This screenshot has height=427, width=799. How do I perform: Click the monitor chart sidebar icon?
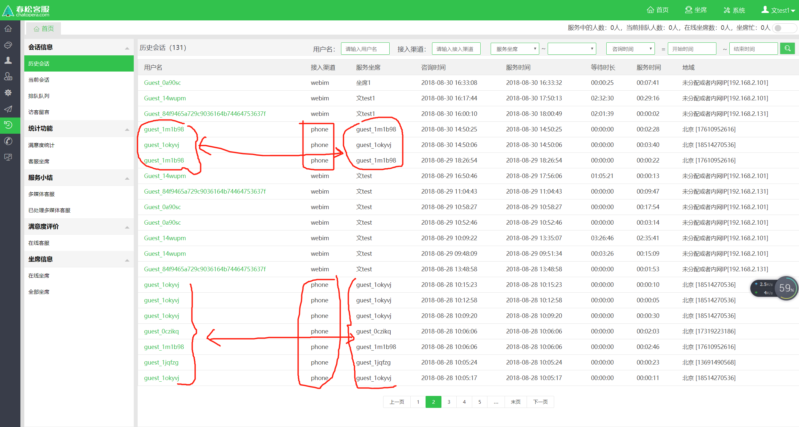coord(8,157)
